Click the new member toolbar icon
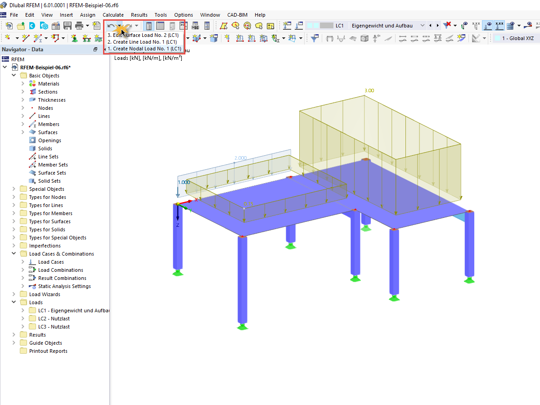 click(38, 38)
